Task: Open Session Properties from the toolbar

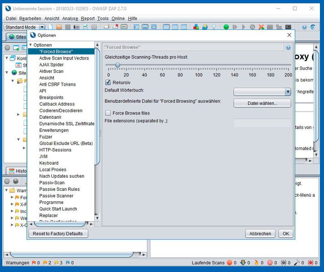Action: tap(85, 27)
